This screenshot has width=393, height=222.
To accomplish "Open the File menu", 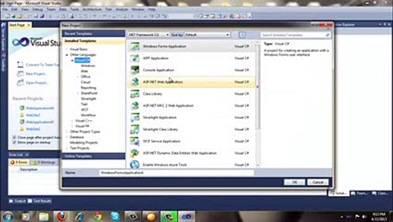I will (x=5, y=9).
